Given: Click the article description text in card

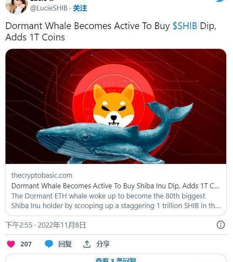Looking at the screenshot, I should pos(116,201).
